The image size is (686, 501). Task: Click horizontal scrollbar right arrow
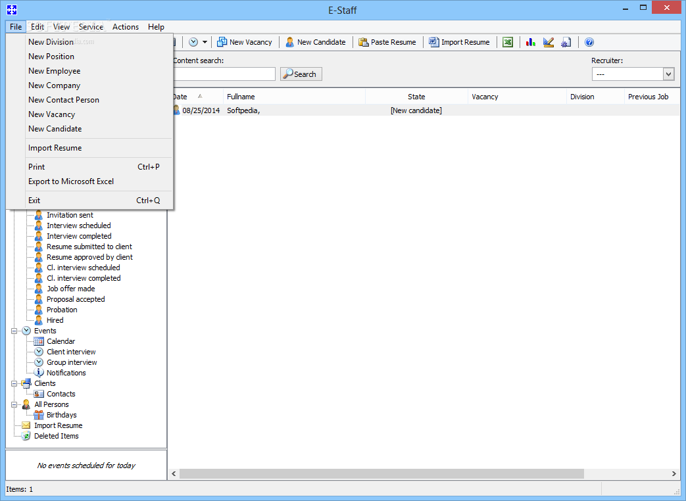[x=674, y=474]
